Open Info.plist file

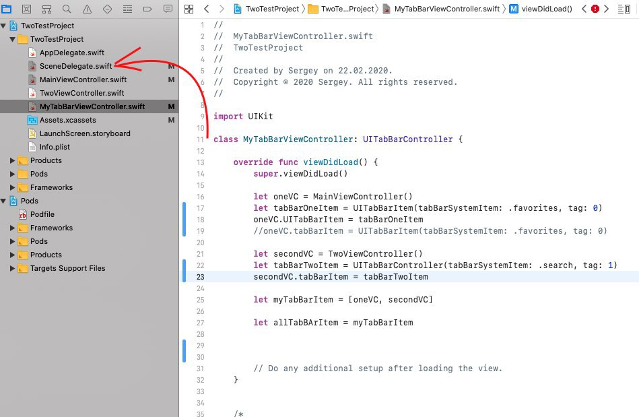[x=54, y=147]
